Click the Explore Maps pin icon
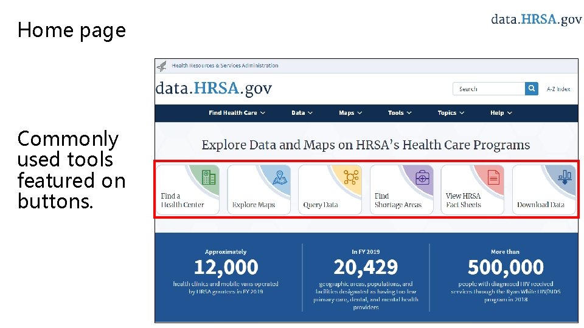The image size is (584, 328). click(280, 177)
